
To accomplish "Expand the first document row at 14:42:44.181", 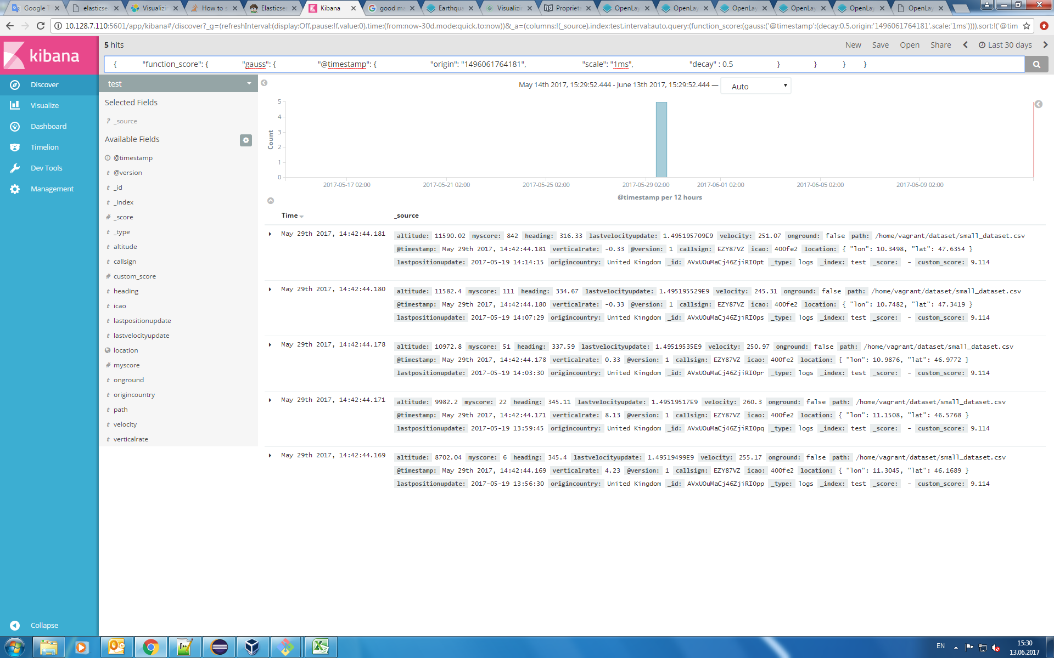I will click(x=270, y=234).
